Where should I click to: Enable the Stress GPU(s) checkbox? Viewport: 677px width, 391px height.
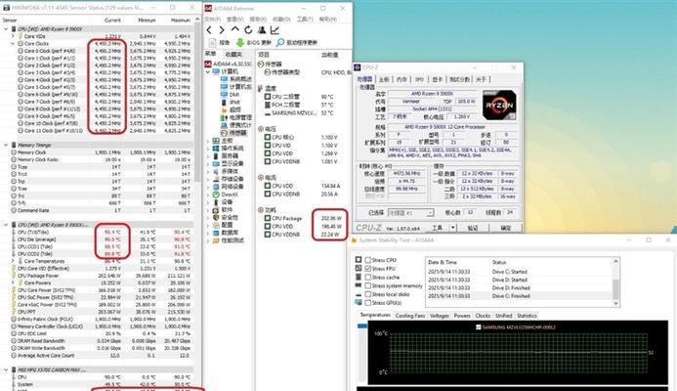(x=368, y=302)
